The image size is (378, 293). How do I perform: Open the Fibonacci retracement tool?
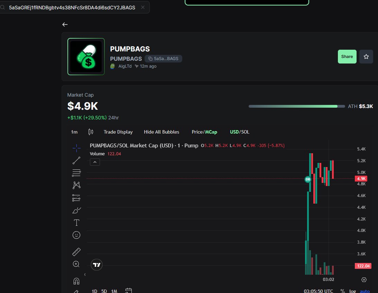coord(76,173)
